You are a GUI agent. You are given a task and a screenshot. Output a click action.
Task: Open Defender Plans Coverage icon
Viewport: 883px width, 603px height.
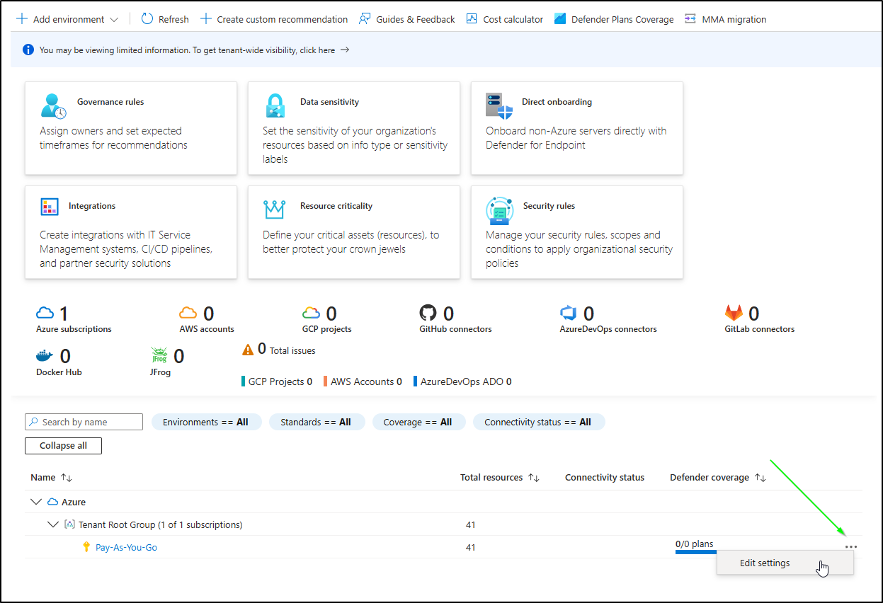[x=560, y=19]
